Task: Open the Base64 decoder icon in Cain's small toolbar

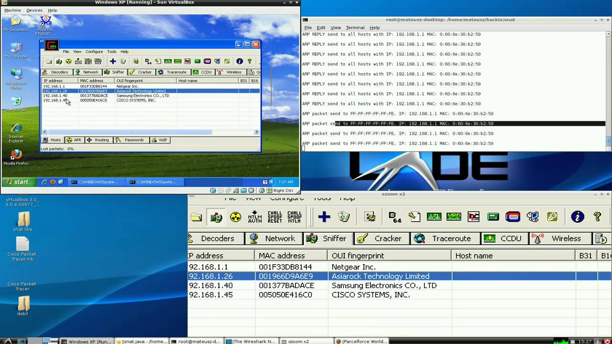Action: 148,61
